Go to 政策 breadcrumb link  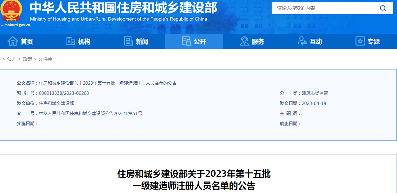(27, 59)
